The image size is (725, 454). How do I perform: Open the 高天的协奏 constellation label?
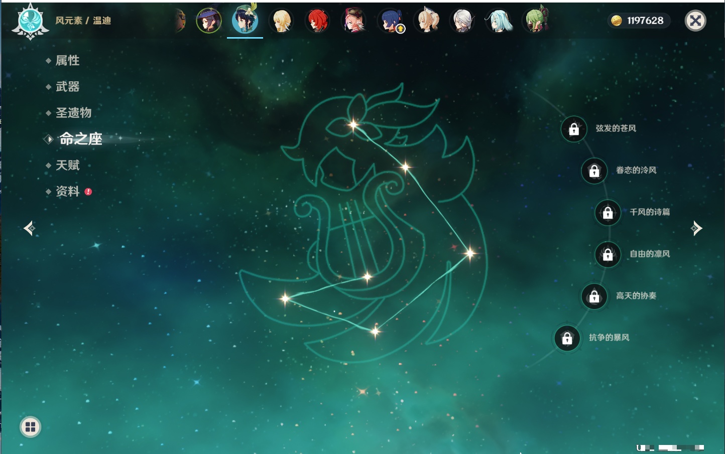[x=636, y=295]
